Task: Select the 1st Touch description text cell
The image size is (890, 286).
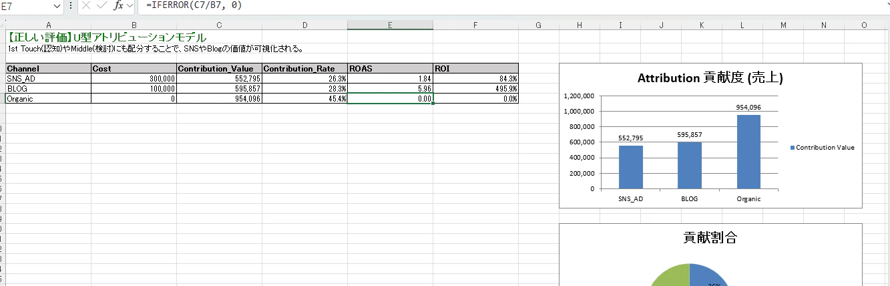Action: point(155,48)
